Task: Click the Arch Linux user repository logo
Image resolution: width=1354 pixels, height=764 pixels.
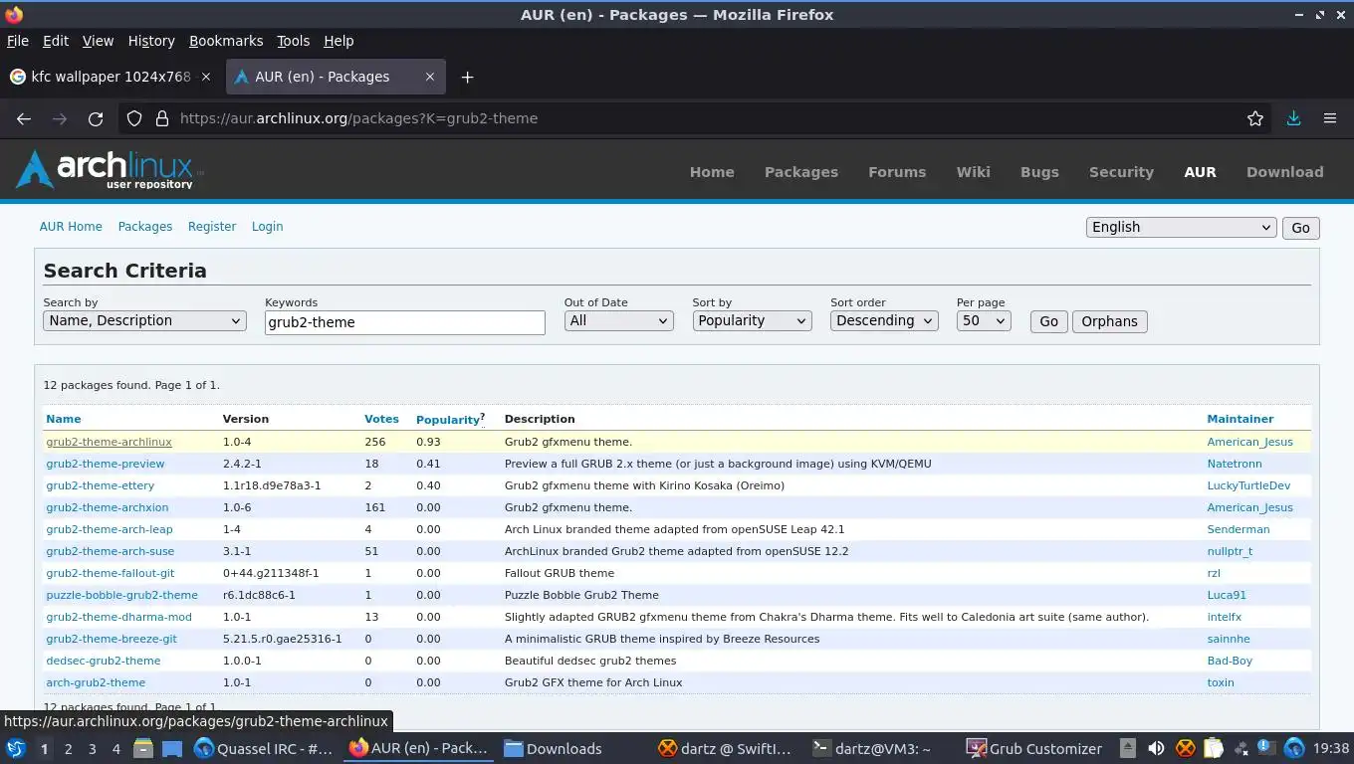Action: click(x=110, y=170)
